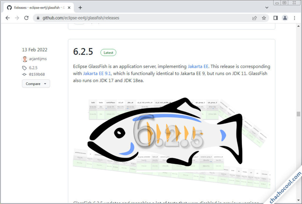Image resolution: width=302 pixels, height=204 pixels.
Task: Open the 6.2.5 release title
Action: click(x=83, y=52)
